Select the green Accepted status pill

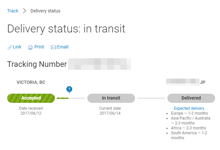[31, 98]
